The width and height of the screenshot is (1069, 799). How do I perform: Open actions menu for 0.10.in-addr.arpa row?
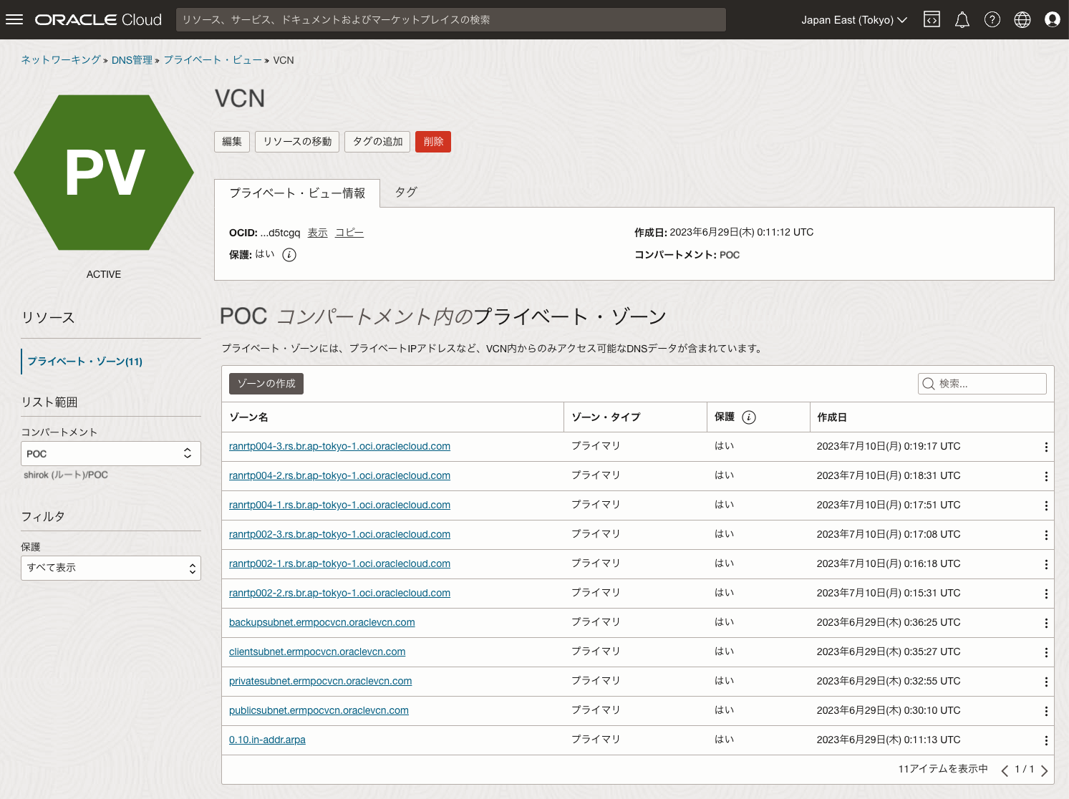(1046, 740)
